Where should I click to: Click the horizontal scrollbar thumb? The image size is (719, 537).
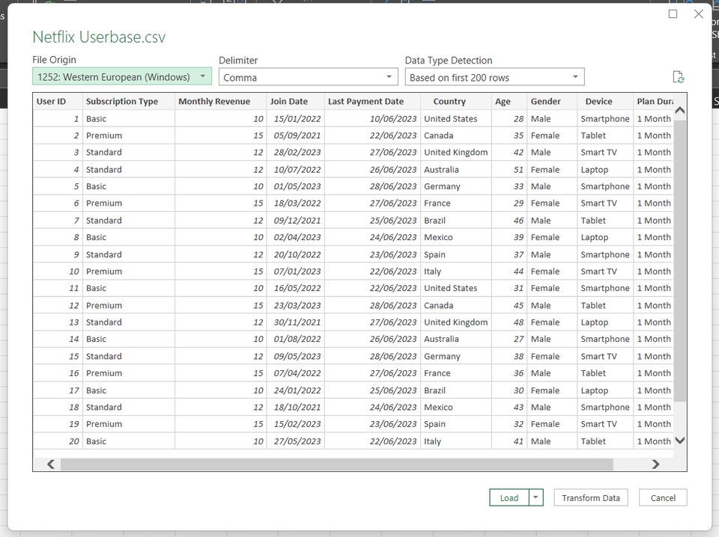click(x=336, y=464)
